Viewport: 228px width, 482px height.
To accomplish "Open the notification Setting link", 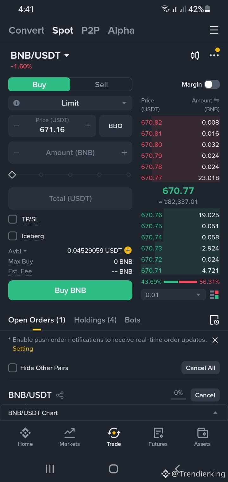I will (23, 348).
